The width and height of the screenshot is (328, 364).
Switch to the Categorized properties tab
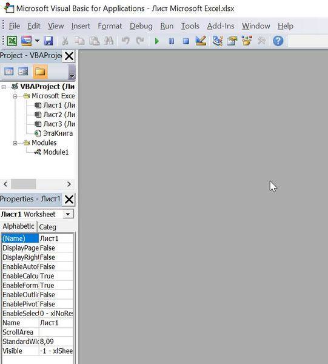47,227
